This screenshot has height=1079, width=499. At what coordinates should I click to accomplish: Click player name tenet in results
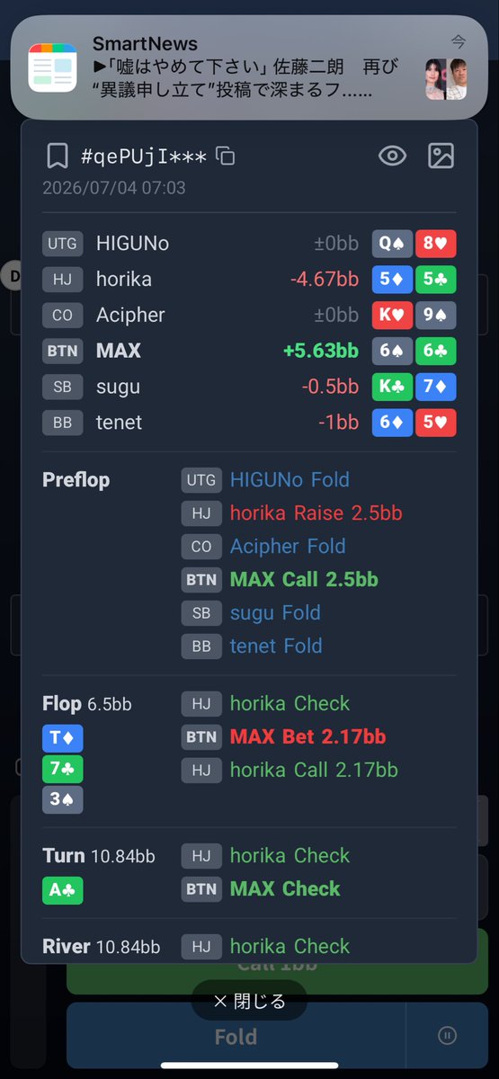119,423
